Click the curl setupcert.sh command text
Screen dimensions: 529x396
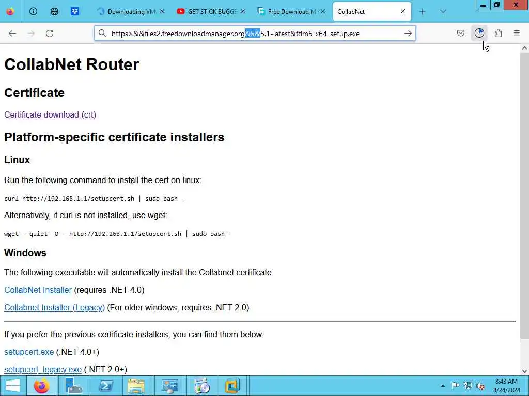pos(94,199)
